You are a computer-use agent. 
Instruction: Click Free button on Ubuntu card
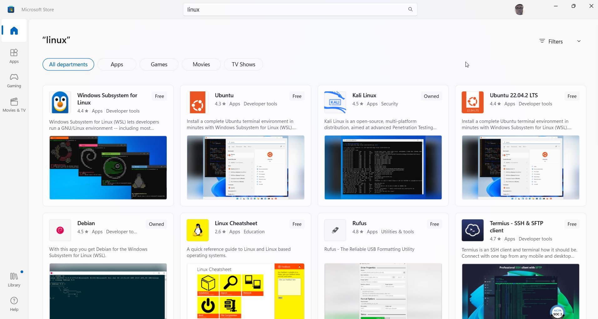tap(297, 96)
